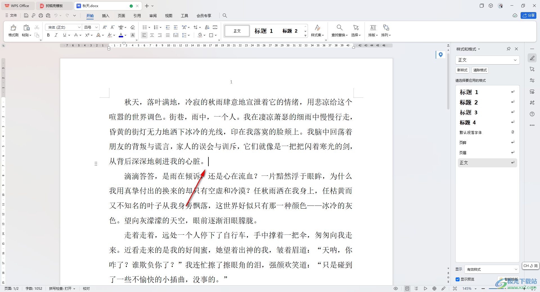
Task: Apply the 标题 2 style from ribbon gallery
Action: click(x=290, y=31)
